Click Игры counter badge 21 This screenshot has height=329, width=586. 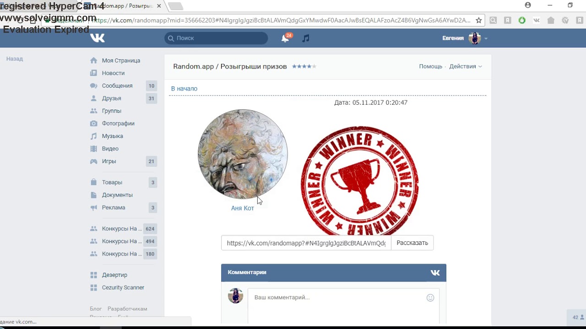pyautogui.click(x=152, y=161)
